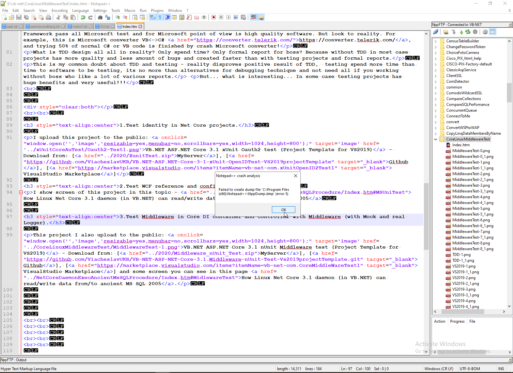Click the Progress column header
This screenshot has width=513, height=373.
point(457,321)
